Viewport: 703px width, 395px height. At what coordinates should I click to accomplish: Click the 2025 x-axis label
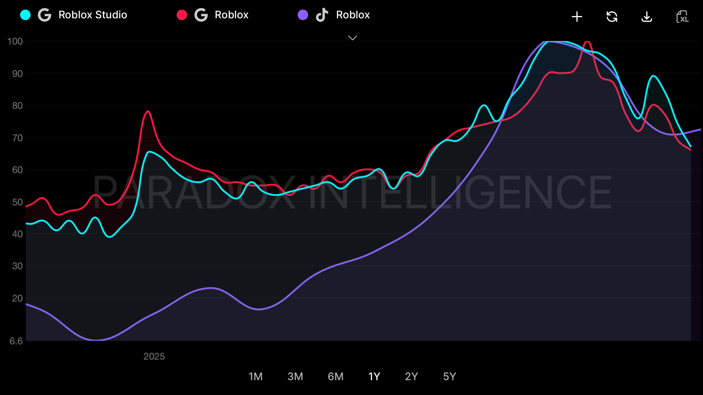154,356
